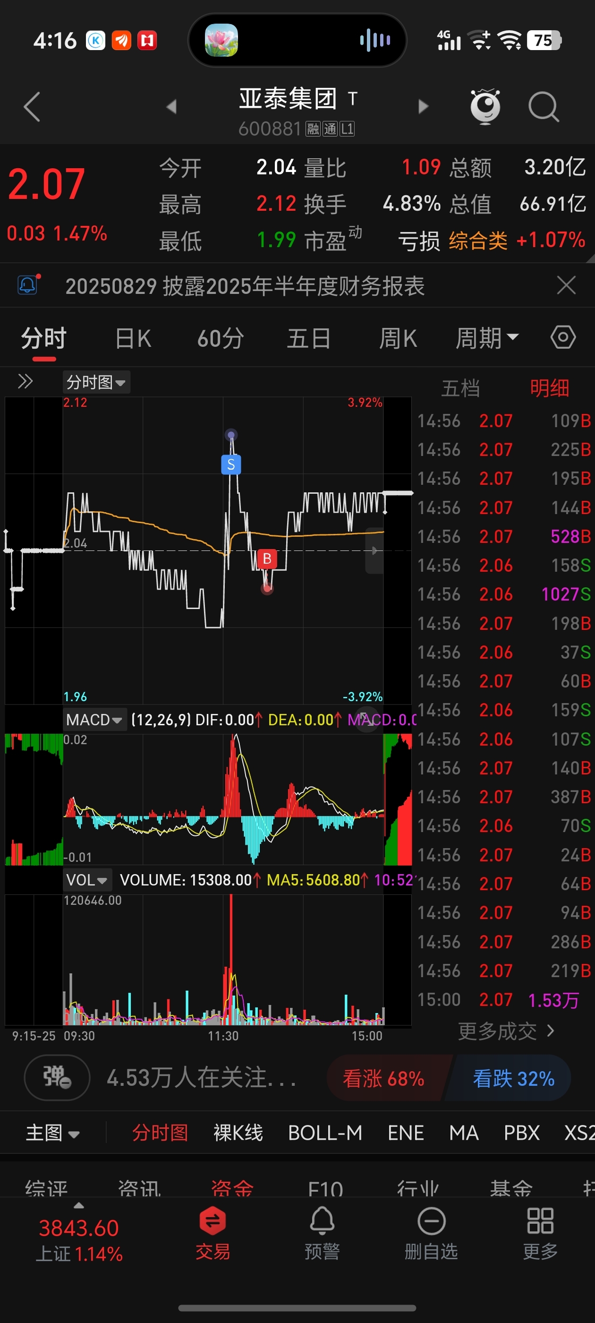Tap 删自选 remove from watchlist

tap(431, 1233)
